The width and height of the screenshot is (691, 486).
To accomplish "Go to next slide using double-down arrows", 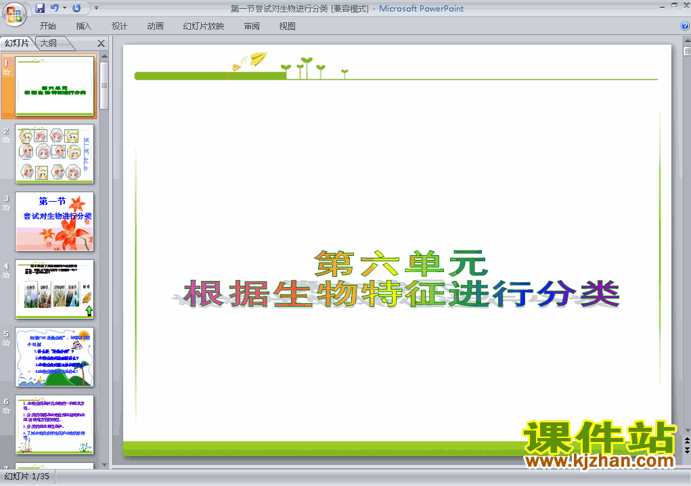I will pos(686,450).
